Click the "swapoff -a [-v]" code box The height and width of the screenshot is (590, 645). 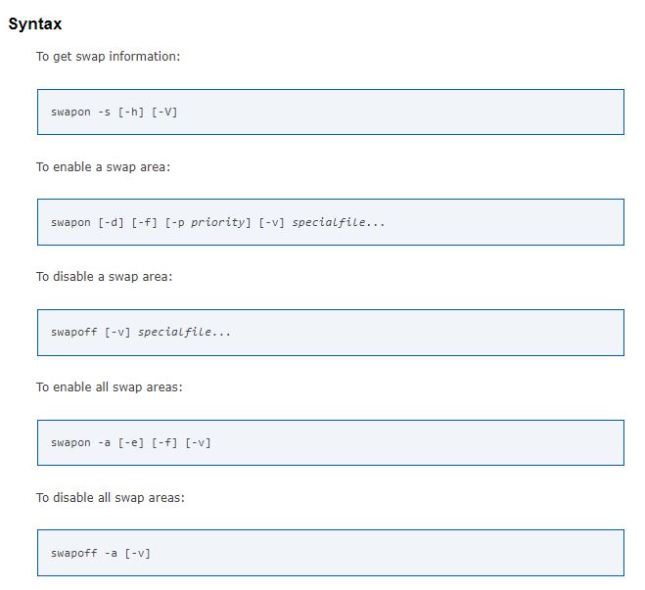[330, 554]
